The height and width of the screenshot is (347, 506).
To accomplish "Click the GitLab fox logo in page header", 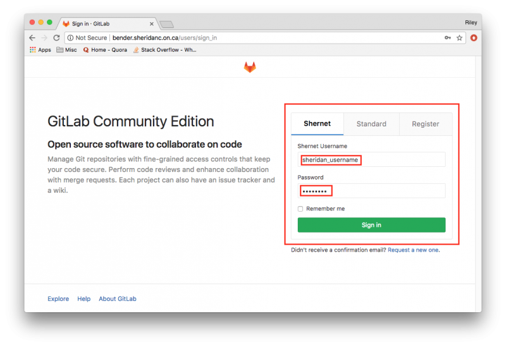I will [x=250, y=67].
